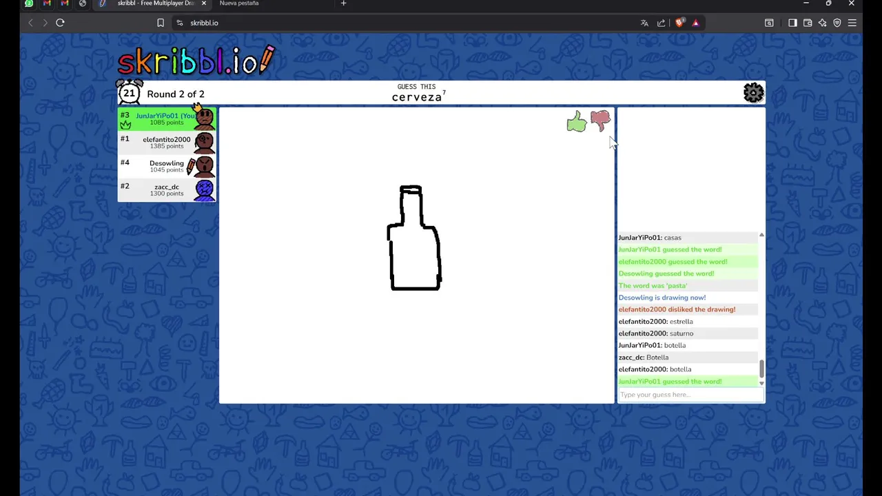Go back in browser history
This screenshot has height=496, width=882.
tap(30, 23)
